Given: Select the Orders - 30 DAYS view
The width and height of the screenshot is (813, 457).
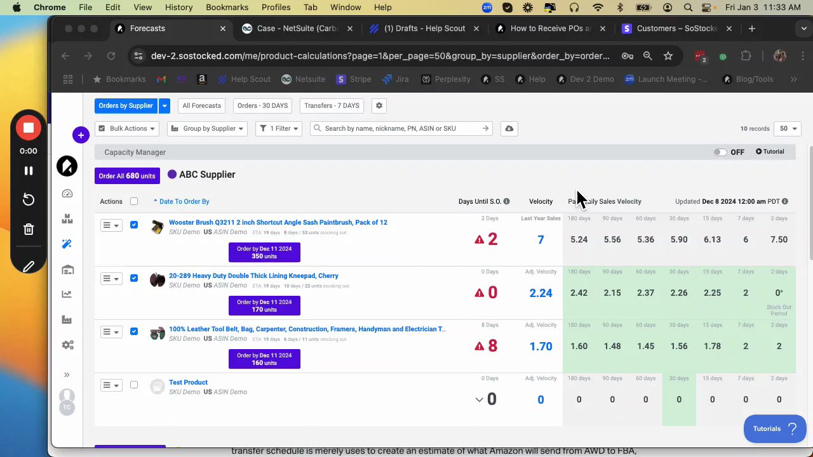Looking at the screenshot, I should click(x=263, y=106).
